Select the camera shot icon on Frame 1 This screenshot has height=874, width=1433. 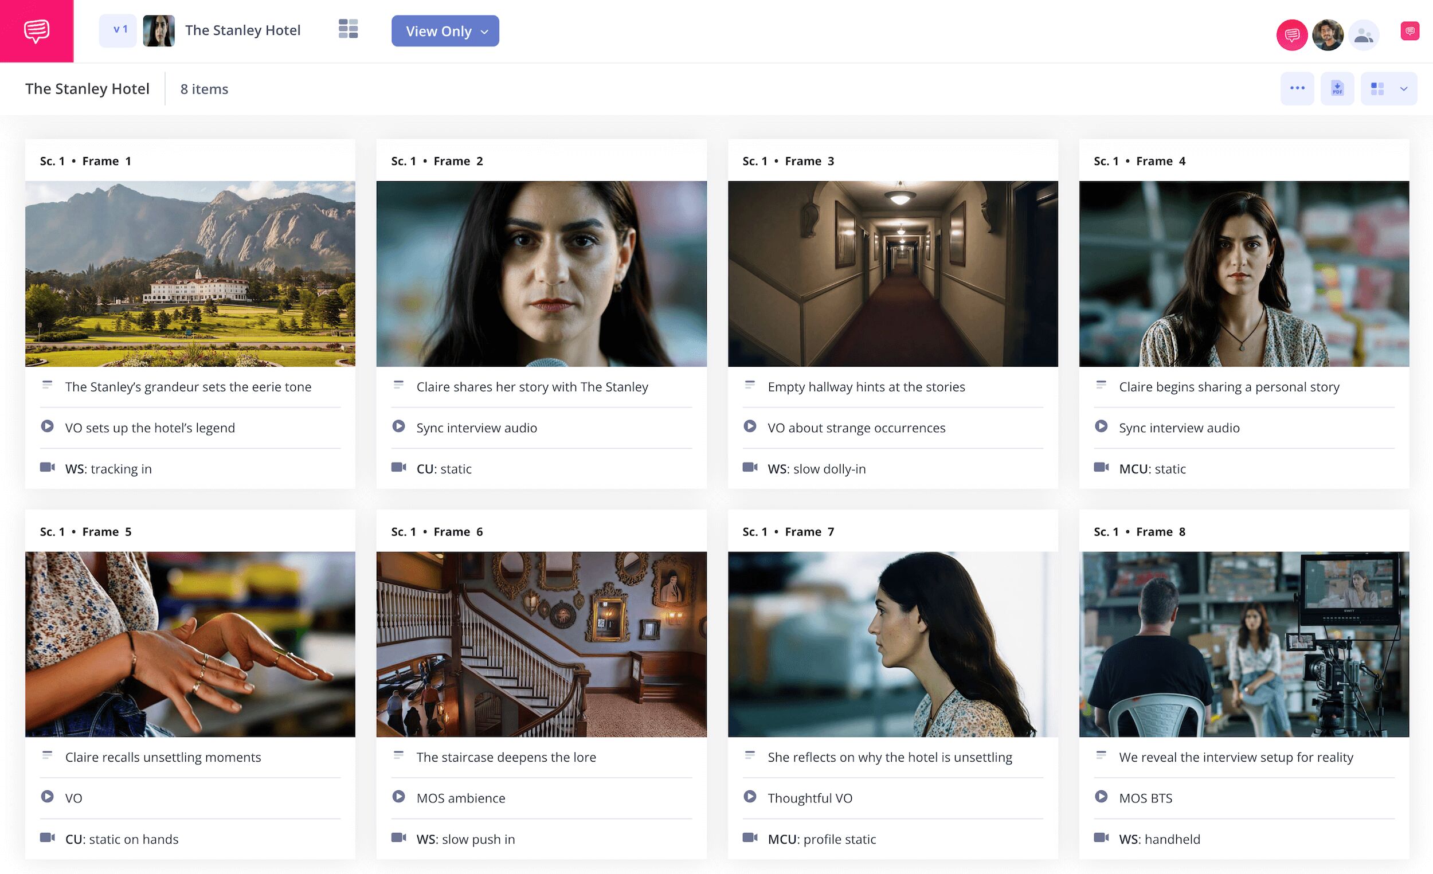click(48, 468)
